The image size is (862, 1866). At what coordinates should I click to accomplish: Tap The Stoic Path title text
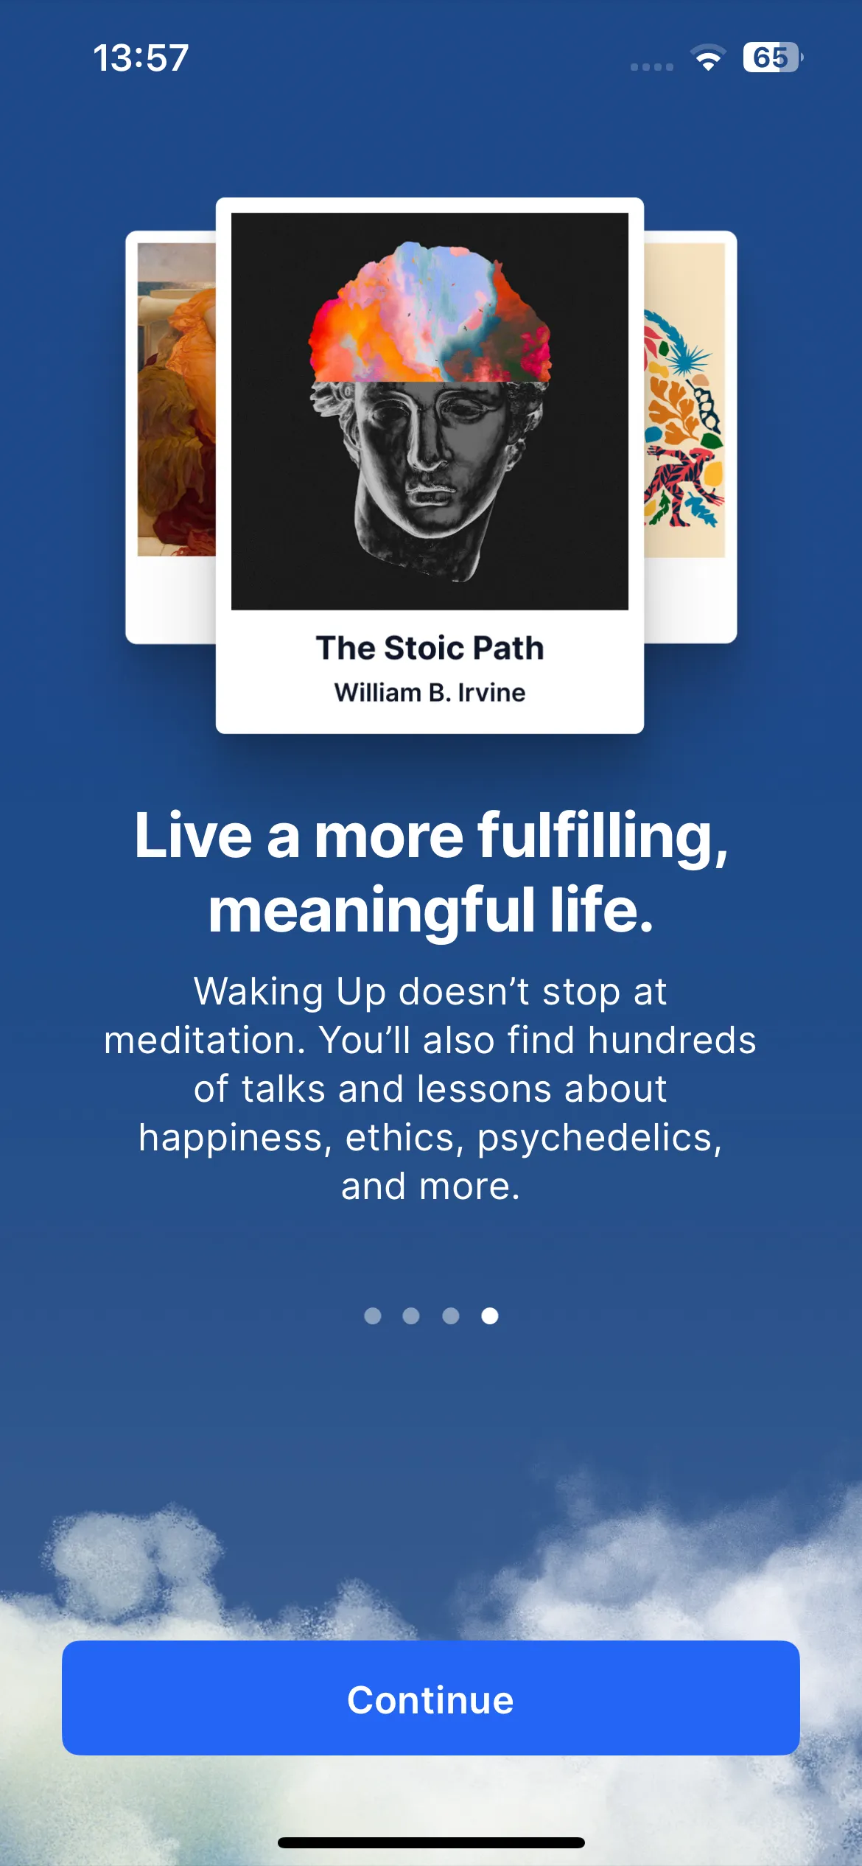click(430, 648)
